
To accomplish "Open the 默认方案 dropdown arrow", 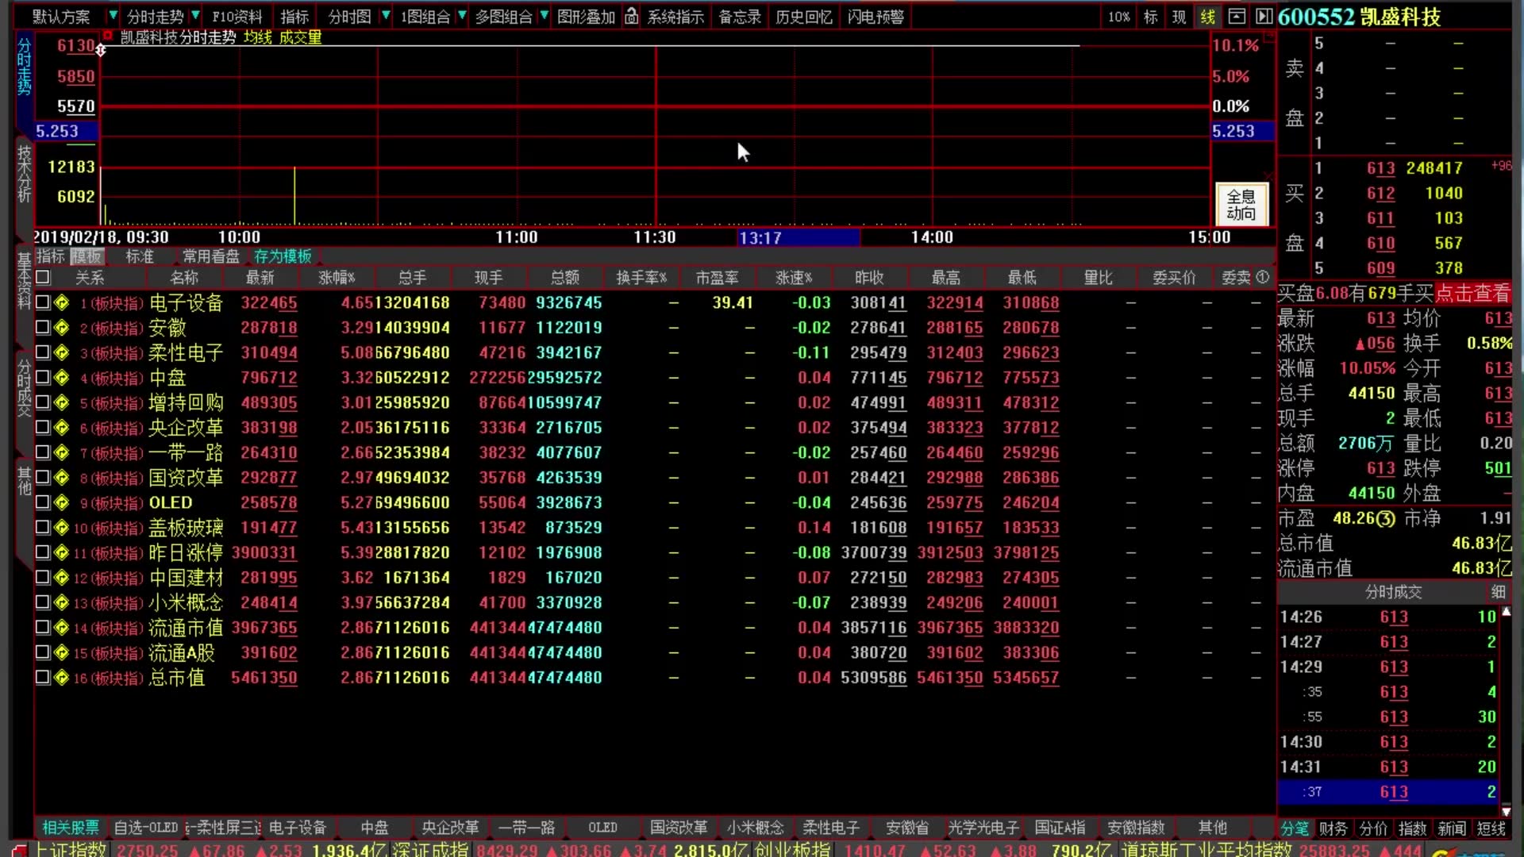I will [x=113, y=16].
